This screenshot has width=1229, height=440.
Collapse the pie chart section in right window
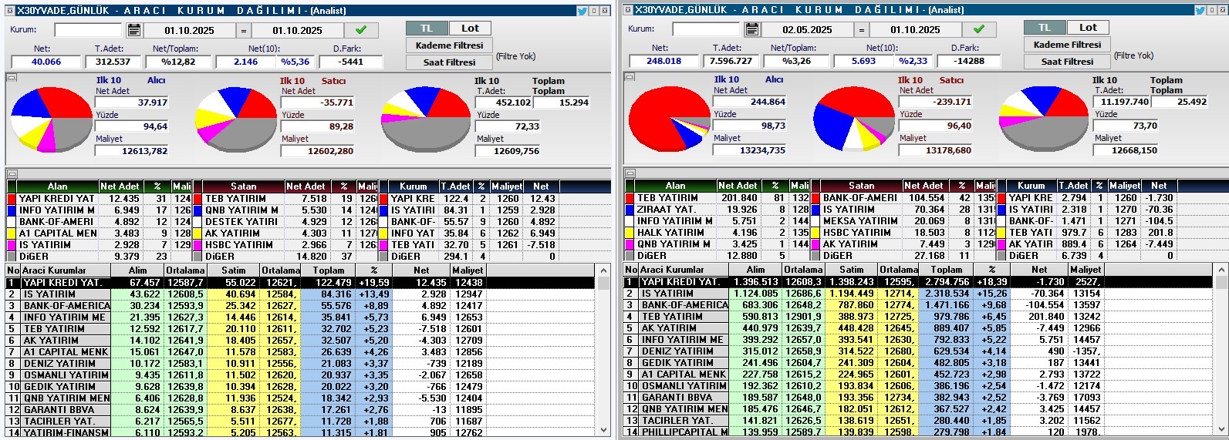point(630,76)
